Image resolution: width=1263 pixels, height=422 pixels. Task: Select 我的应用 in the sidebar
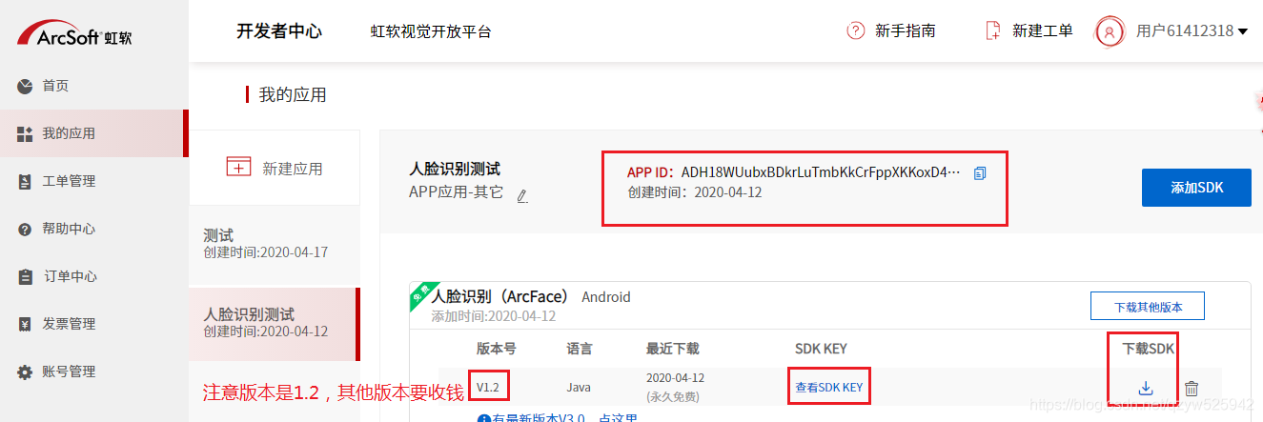coord(93,133)
